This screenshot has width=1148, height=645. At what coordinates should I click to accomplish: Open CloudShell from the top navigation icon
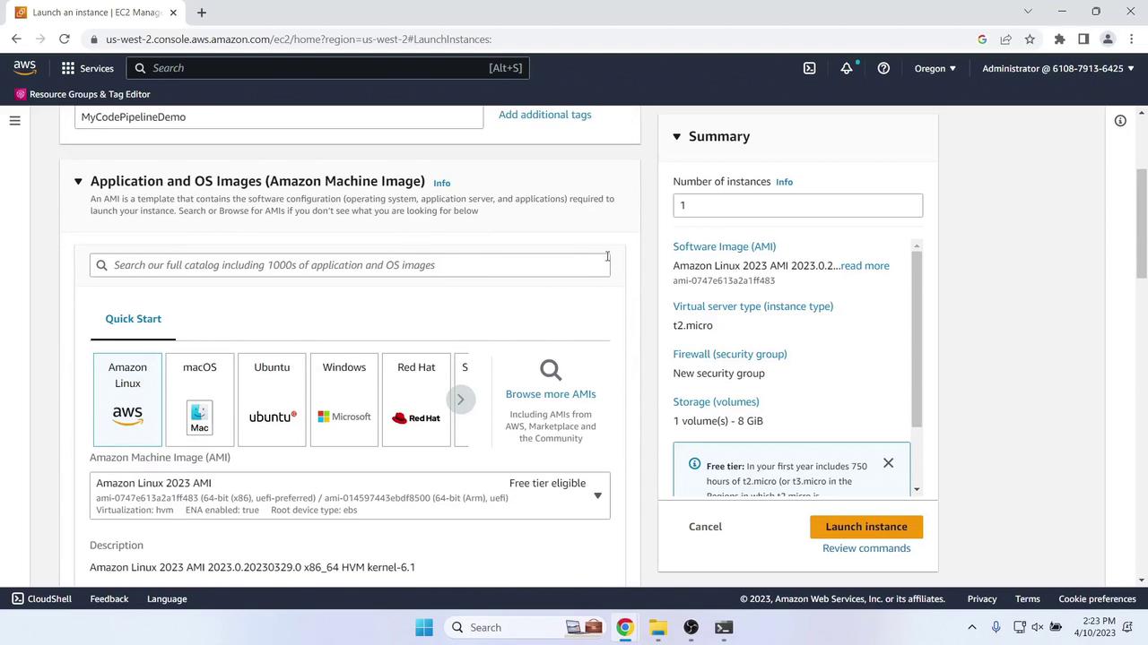click(x=809, y=68)
